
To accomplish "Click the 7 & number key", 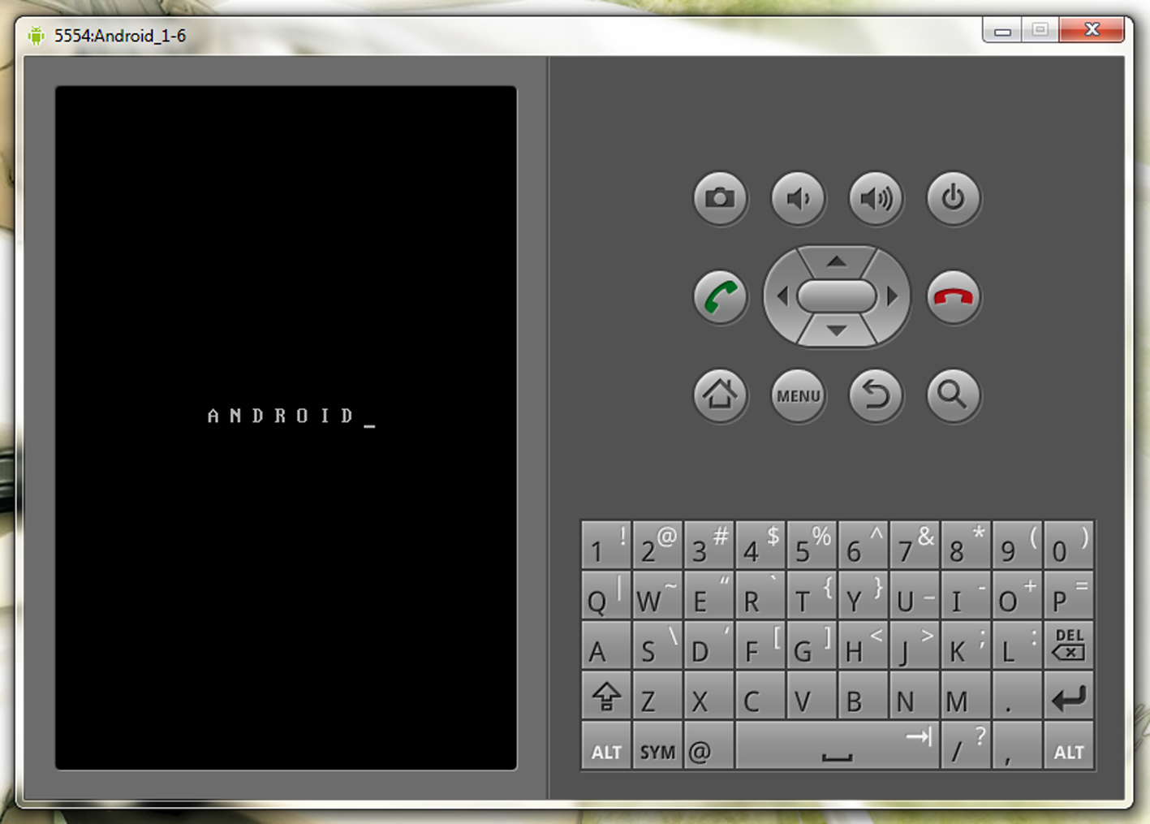I will pyautogui.click(x=915, y=545).
